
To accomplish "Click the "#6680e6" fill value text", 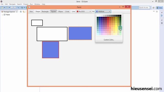I will point(101,11).
